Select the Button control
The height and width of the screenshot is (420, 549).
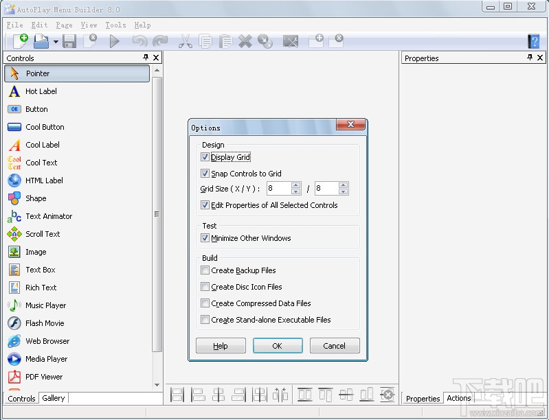point(77,109)
